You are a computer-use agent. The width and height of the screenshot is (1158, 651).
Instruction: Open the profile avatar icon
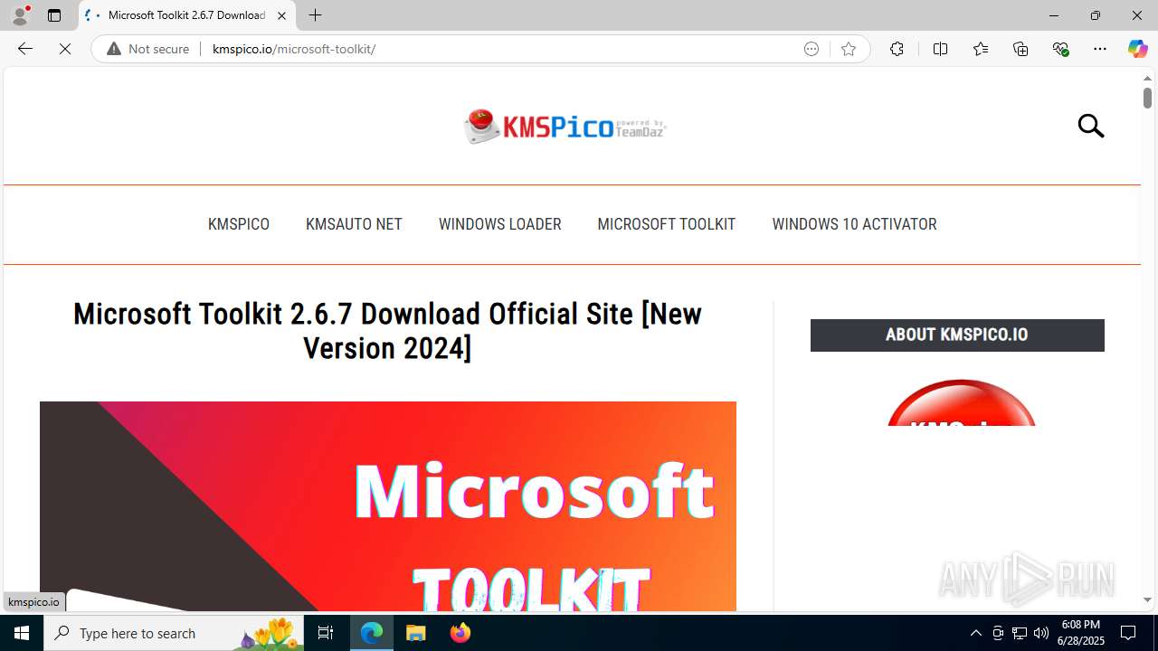point(20,15)
